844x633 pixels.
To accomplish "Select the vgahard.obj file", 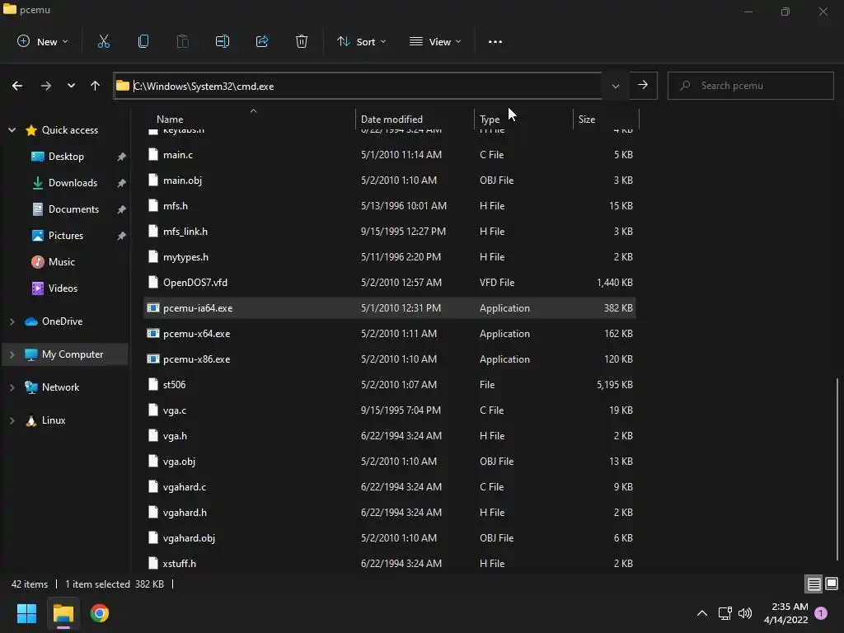I will 390,538.
